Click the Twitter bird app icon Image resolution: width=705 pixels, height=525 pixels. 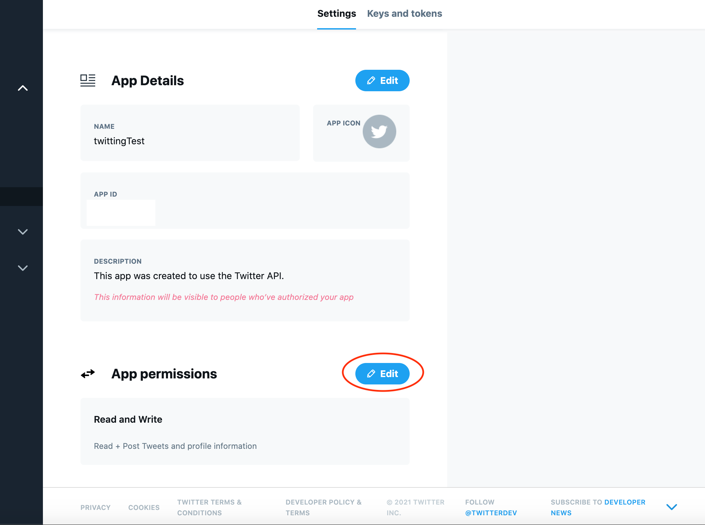point(379,132)
